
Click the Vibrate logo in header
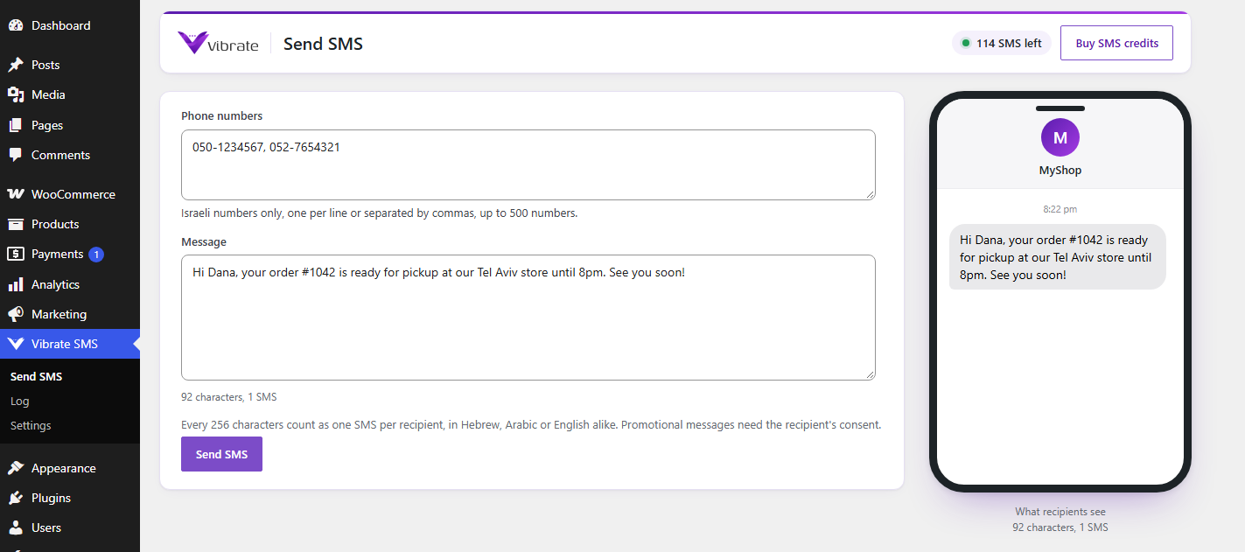pos(218,43)
